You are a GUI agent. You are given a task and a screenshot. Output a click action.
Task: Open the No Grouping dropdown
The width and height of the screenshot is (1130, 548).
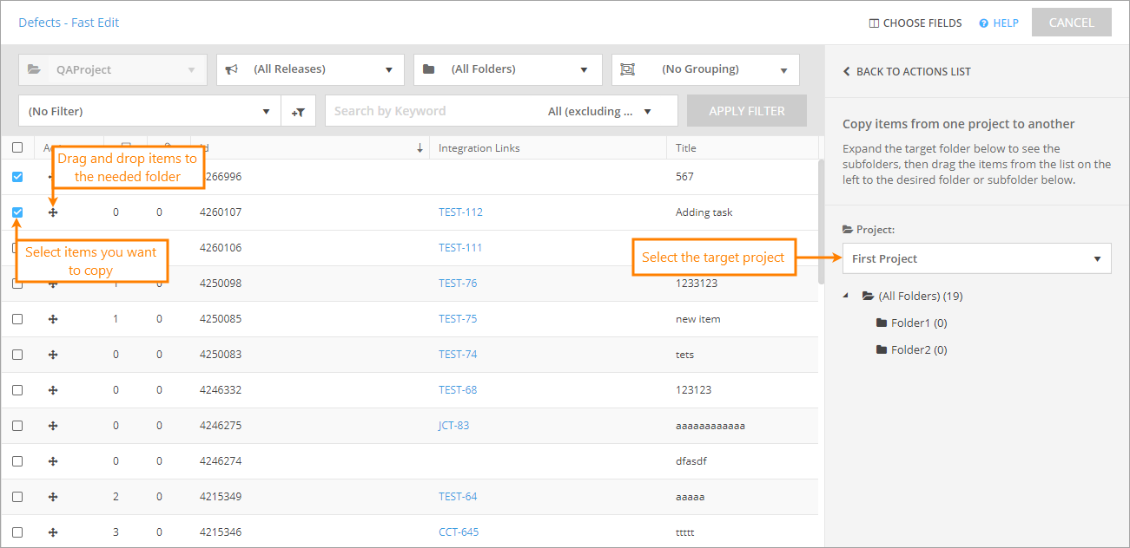(705, 69)
